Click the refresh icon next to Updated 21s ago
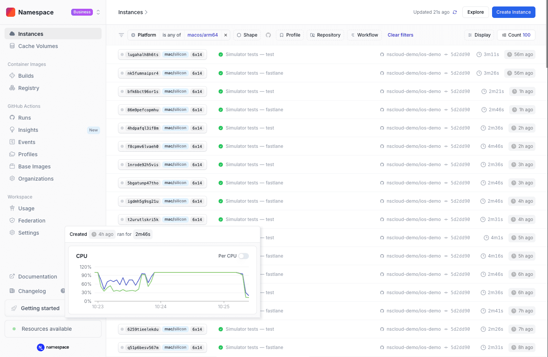Image resolution: width=548 pixels, height=357 pixels. 455,12
